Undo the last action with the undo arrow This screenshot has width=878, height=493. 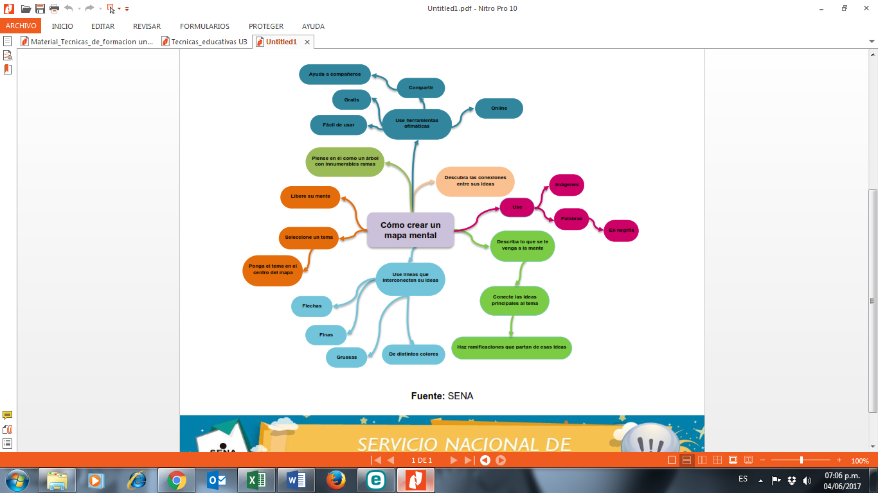pos(69,8)
